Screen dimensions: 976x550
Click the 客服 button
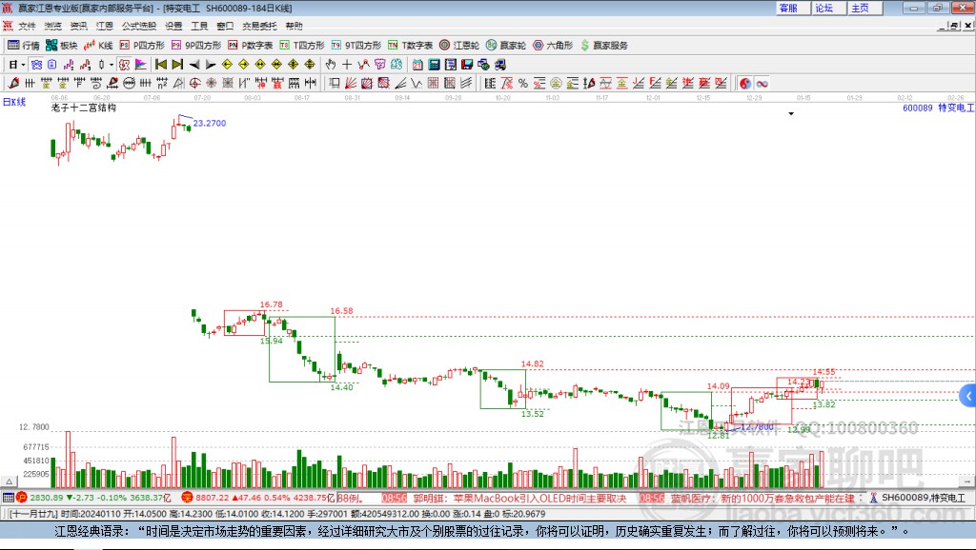[x=788, y=8]
